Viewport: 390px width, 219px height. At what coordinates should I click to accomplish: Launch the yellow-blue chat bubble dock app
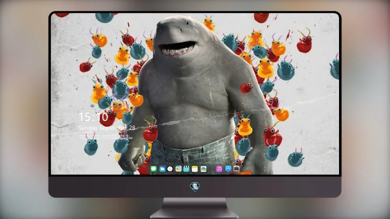[x=178, y=169]
